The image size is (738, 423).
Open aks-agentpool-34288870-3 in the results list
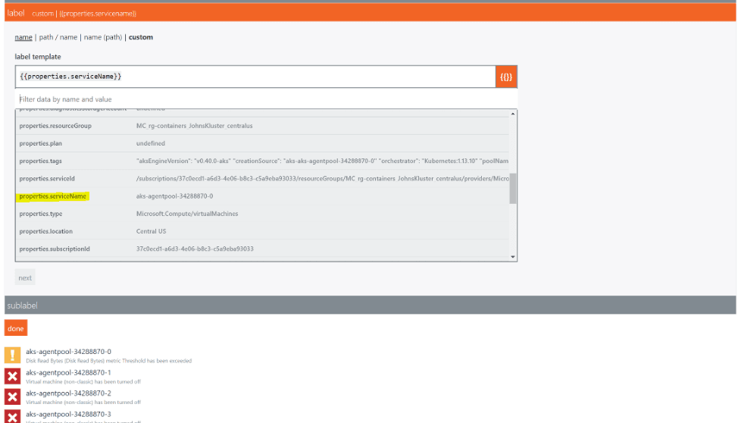pyautogui.click(x=68, y=414)
